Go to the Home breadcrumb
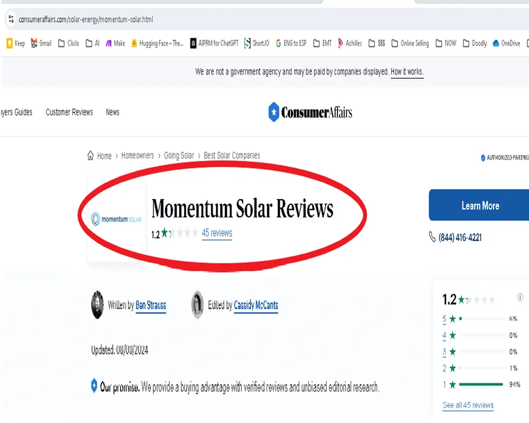The image size is (529, 423). click(x=104, y=156)
